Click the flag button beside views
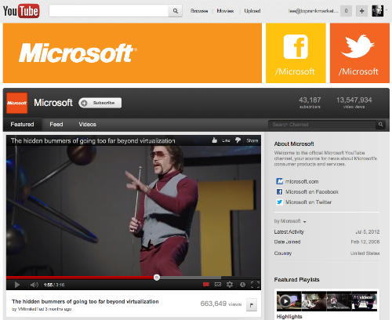Viewport: 392px width, 320px height. (252, 305)
